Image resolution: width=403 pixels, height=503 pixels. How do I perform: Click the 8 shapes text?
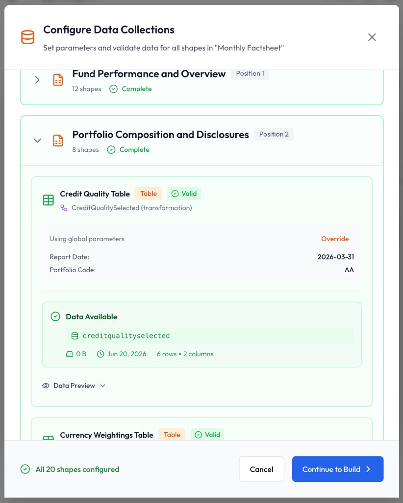click(85, 150)
